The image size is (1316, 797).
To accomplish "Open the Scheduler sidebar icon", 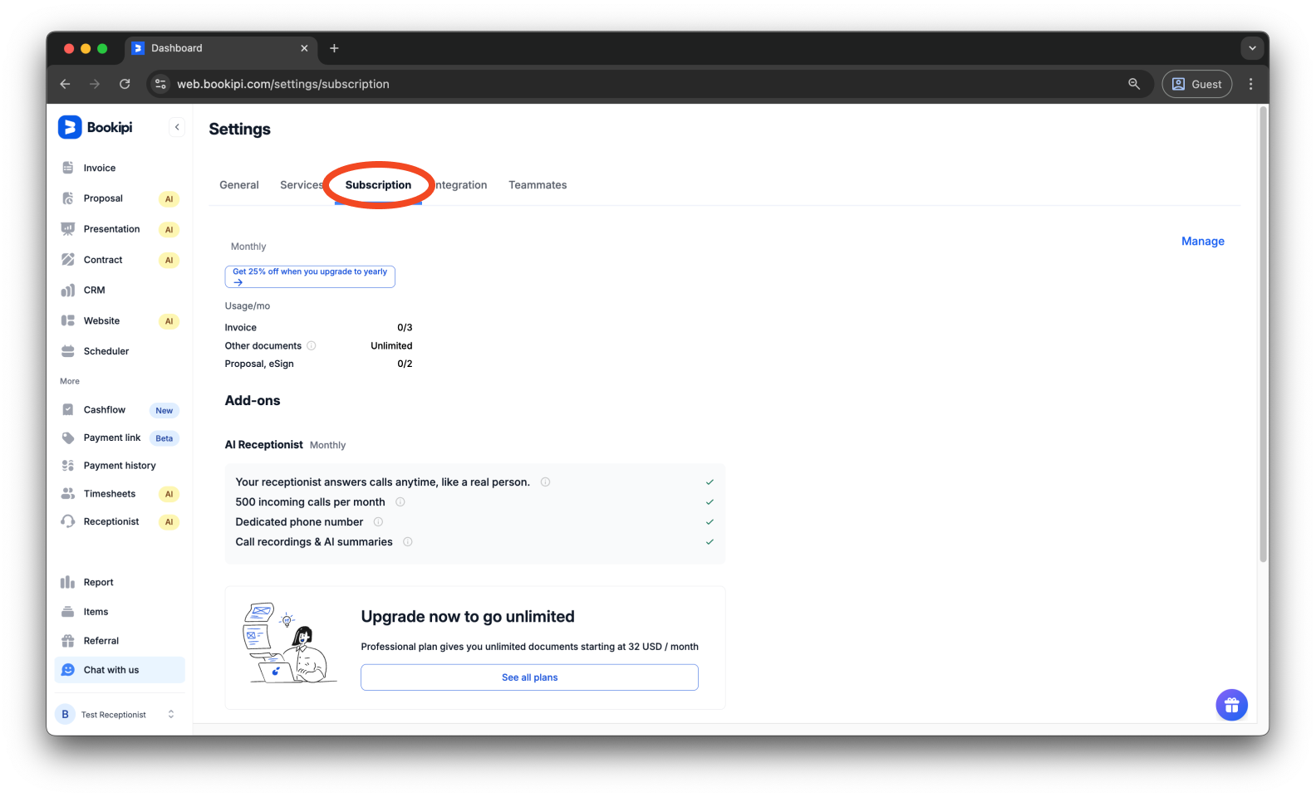I will (x=68, y=351).
